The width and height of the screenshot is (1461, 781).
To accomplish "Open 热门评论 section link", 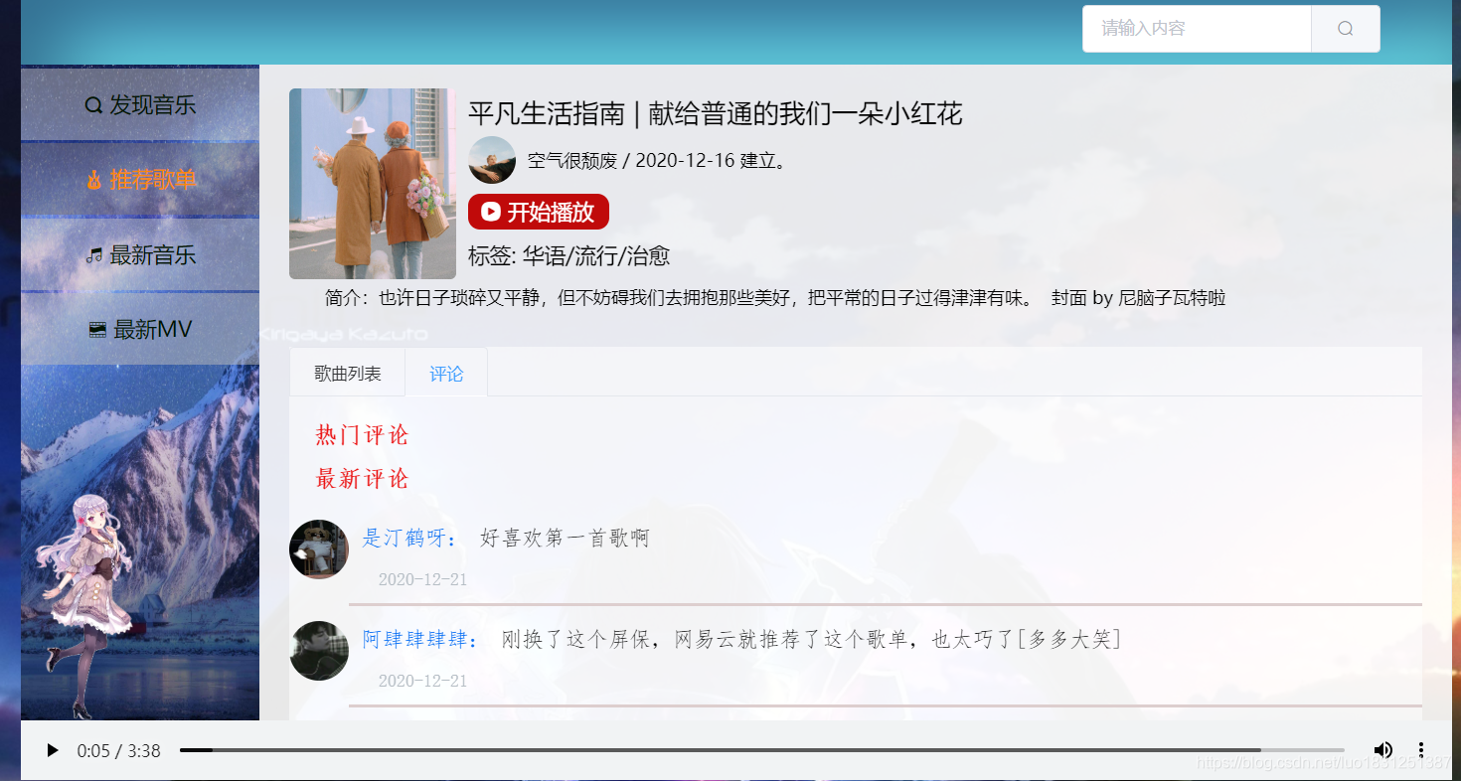I will tap(360, 435).
